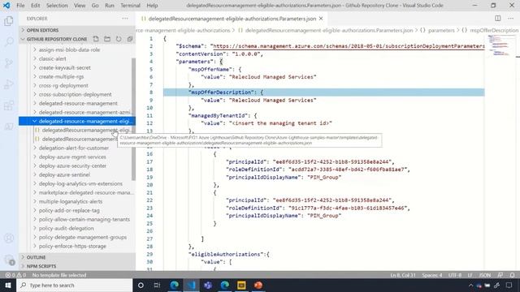Click the LF end-of-line status item

click(x=470, y=275)
